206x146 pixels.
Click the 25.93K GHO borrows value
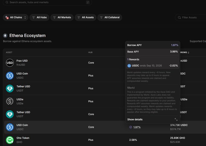click(x=178, y=138)
